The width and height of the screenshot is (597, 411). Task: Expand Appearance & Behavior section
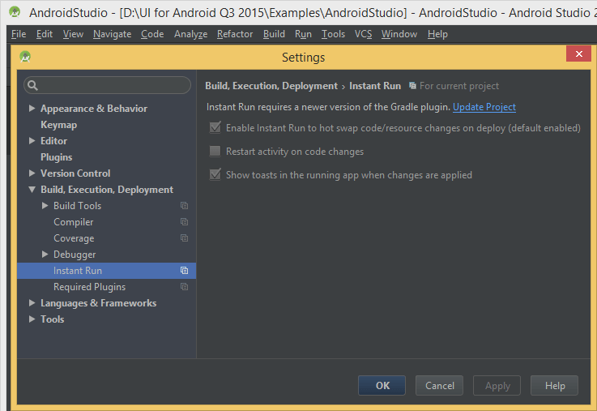coord(32,108)
